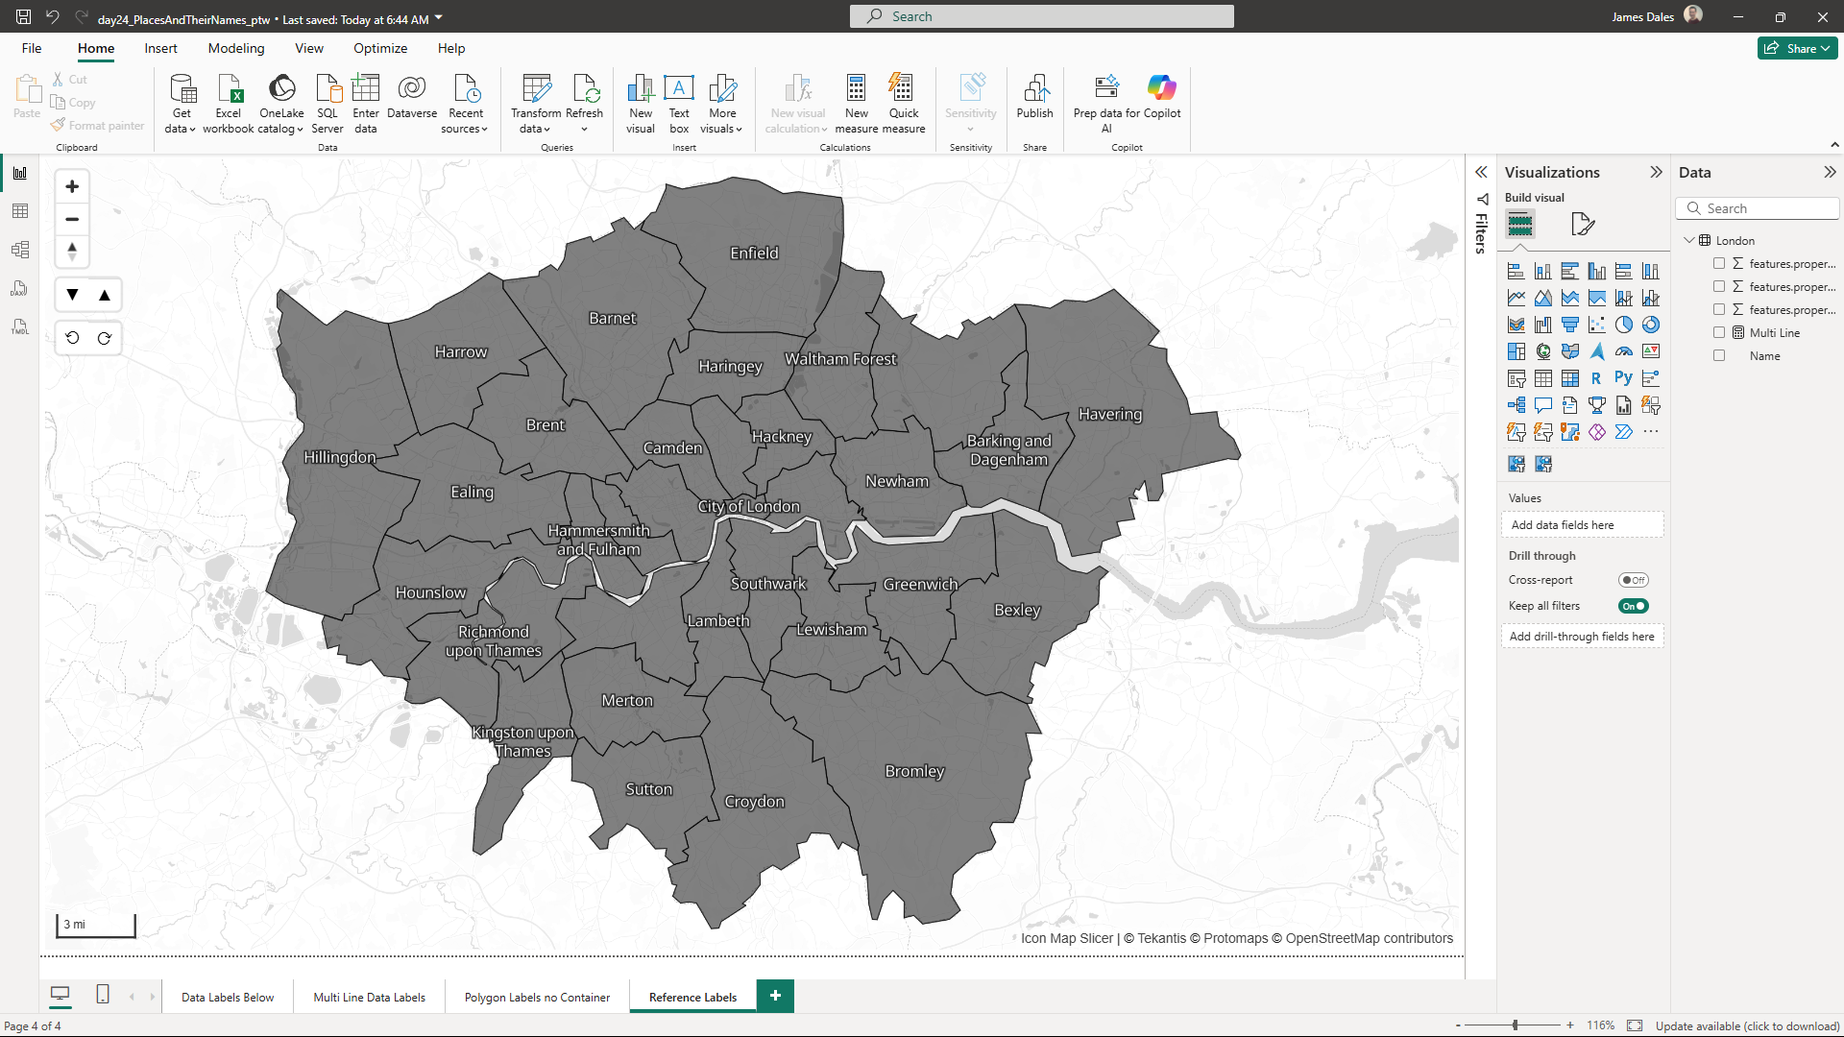Select the Python visual icon
The image size is (1844, 1037).
click(1623, 378)
